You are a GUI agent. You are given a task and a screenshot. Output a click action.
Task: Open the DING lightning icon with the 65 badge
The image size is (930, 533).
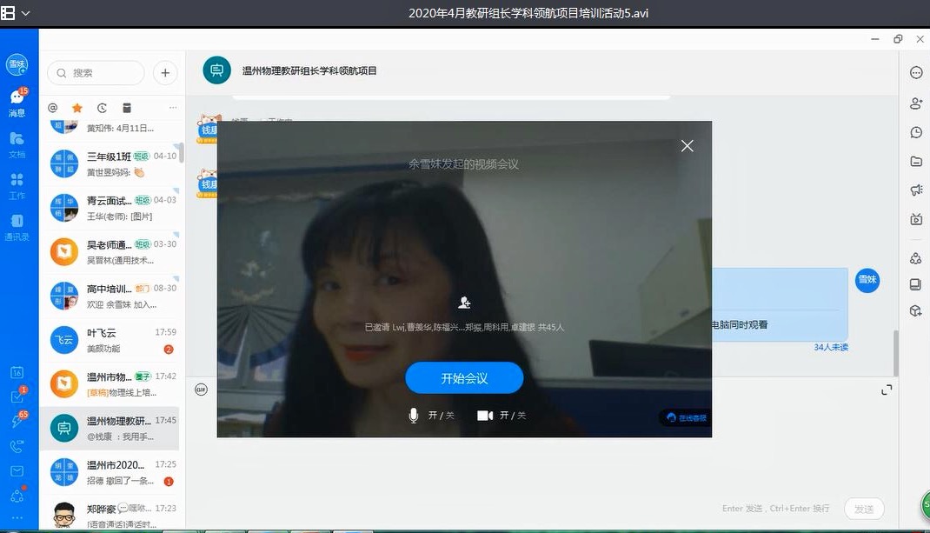pyautogui.click(x=17, y=422)
